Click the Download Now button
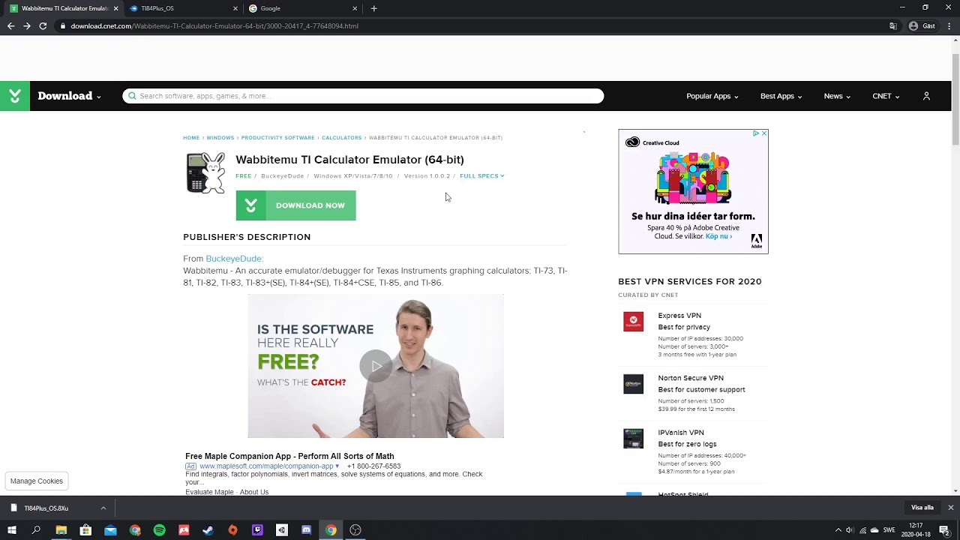 [295, 205]
